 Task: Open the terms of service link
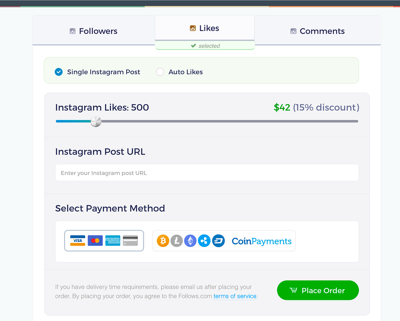click(x=235, y=296)
